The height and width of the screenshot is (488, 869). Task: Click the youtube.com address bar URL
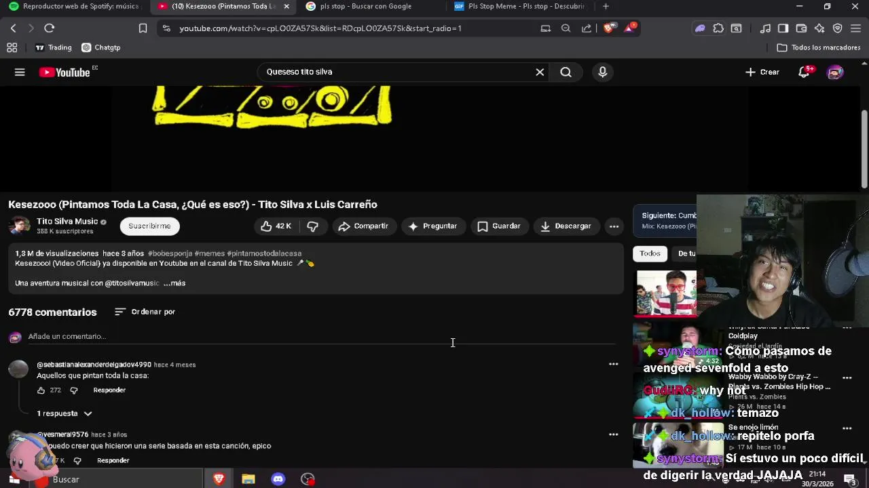(x=320, y=28)
